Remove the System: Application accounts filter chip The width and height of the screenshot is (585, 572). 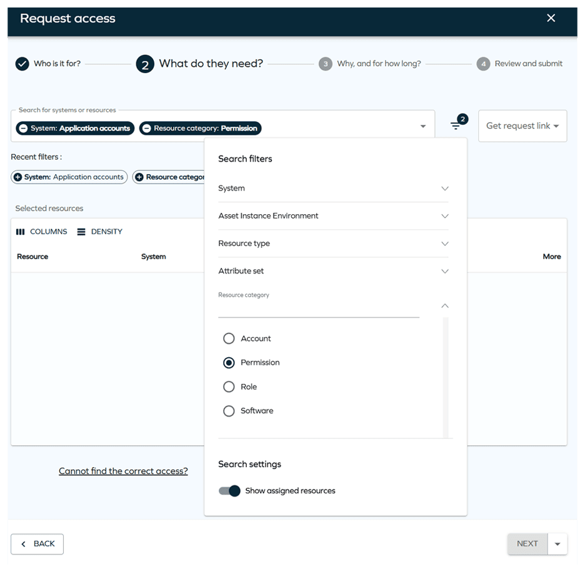tap(23, 129)
